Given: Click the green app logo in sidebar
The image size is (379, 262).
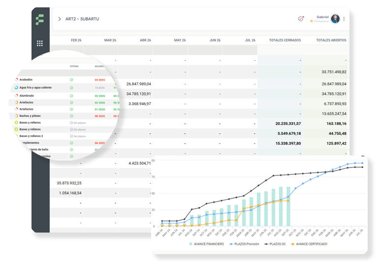Looking at the screenshot, I should click(40, 20).
